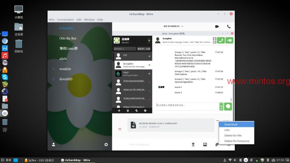Click the send picture icon in Wire

coord(205,145)
